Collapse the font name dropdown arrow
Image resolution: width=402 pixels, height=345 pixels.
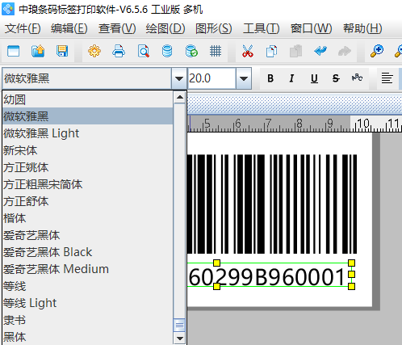[x=179, y=78]
